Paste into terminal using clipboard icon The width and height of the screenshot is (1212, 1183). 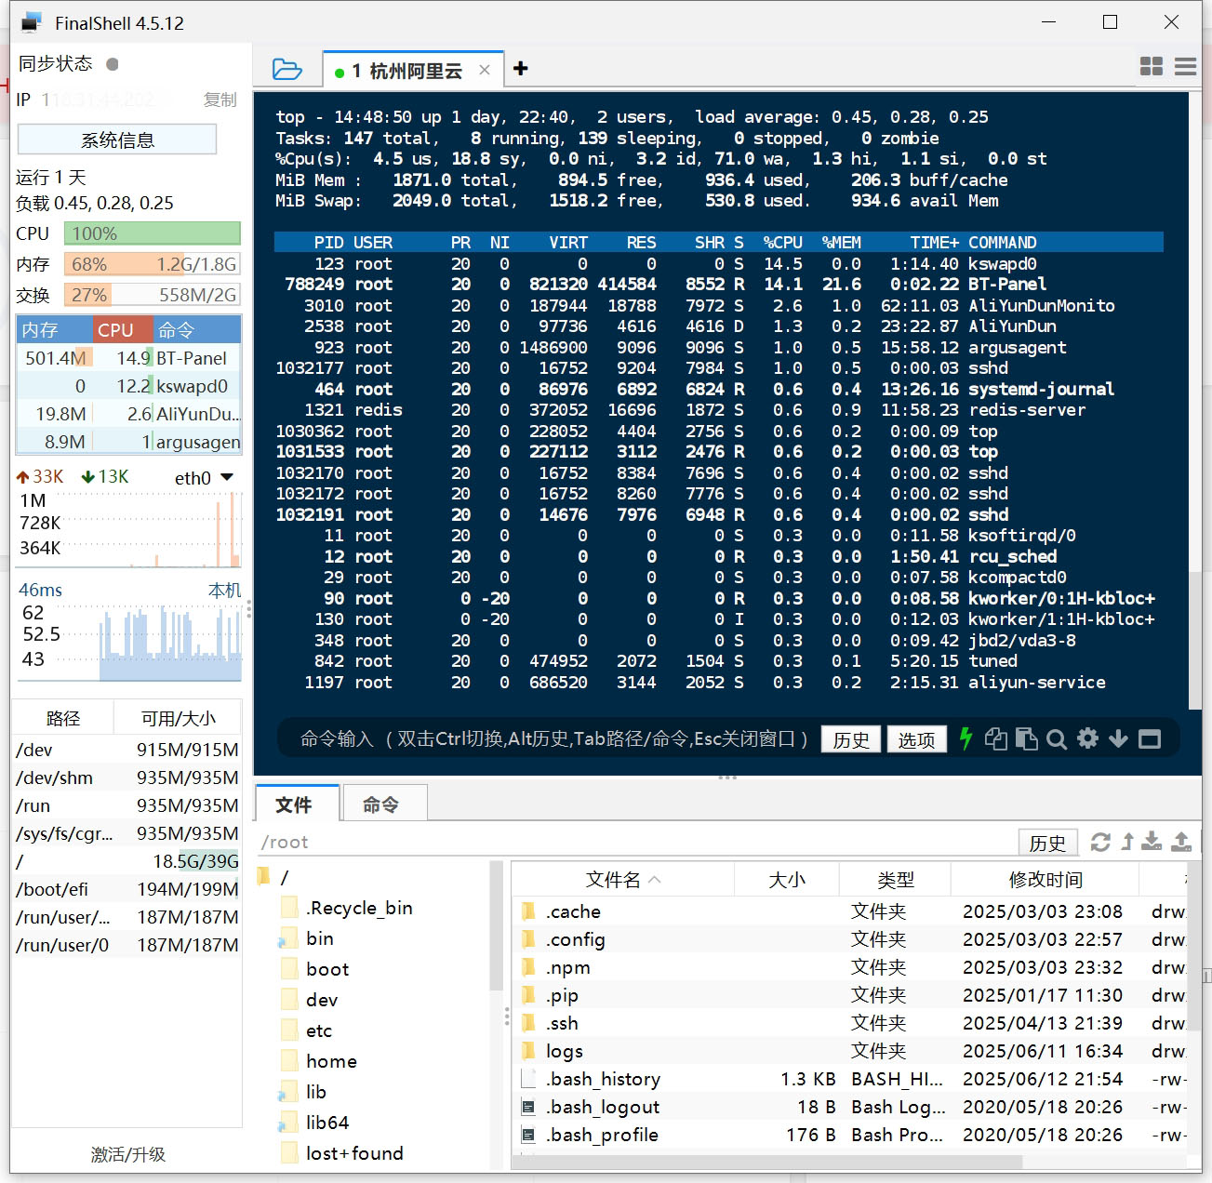click(1026, 738)
